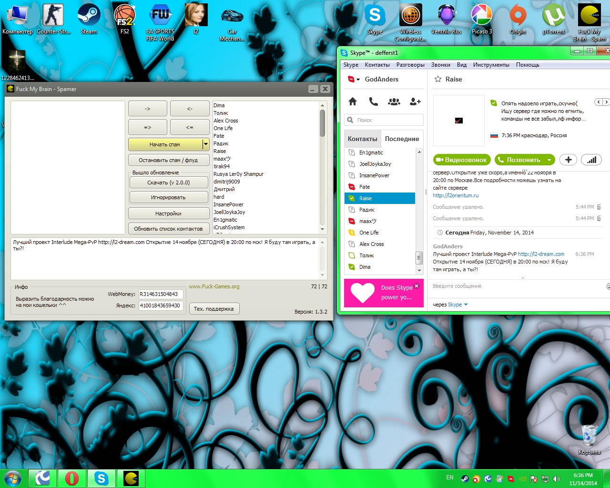
Task: Open the Windows Start button
Action: pyautogui.click(x=13, y=478)
